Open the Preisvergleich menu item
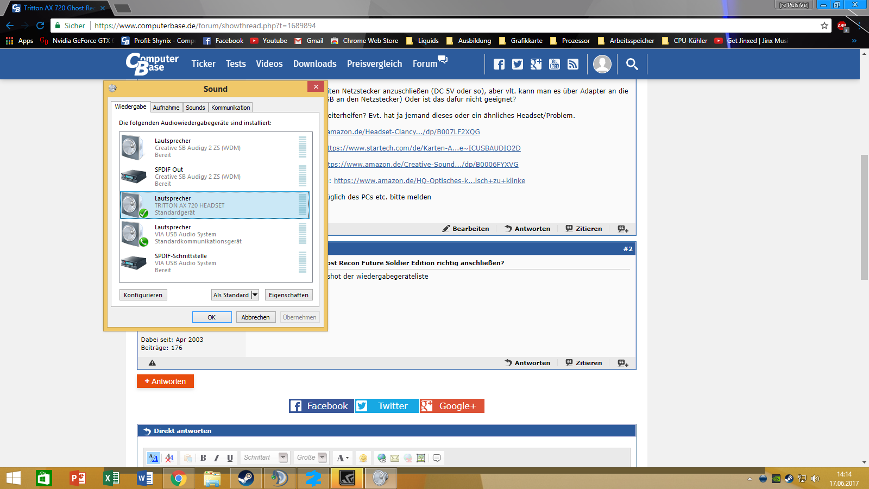The image size is (869, 489). pyautogui.click(x=375, y=64)
